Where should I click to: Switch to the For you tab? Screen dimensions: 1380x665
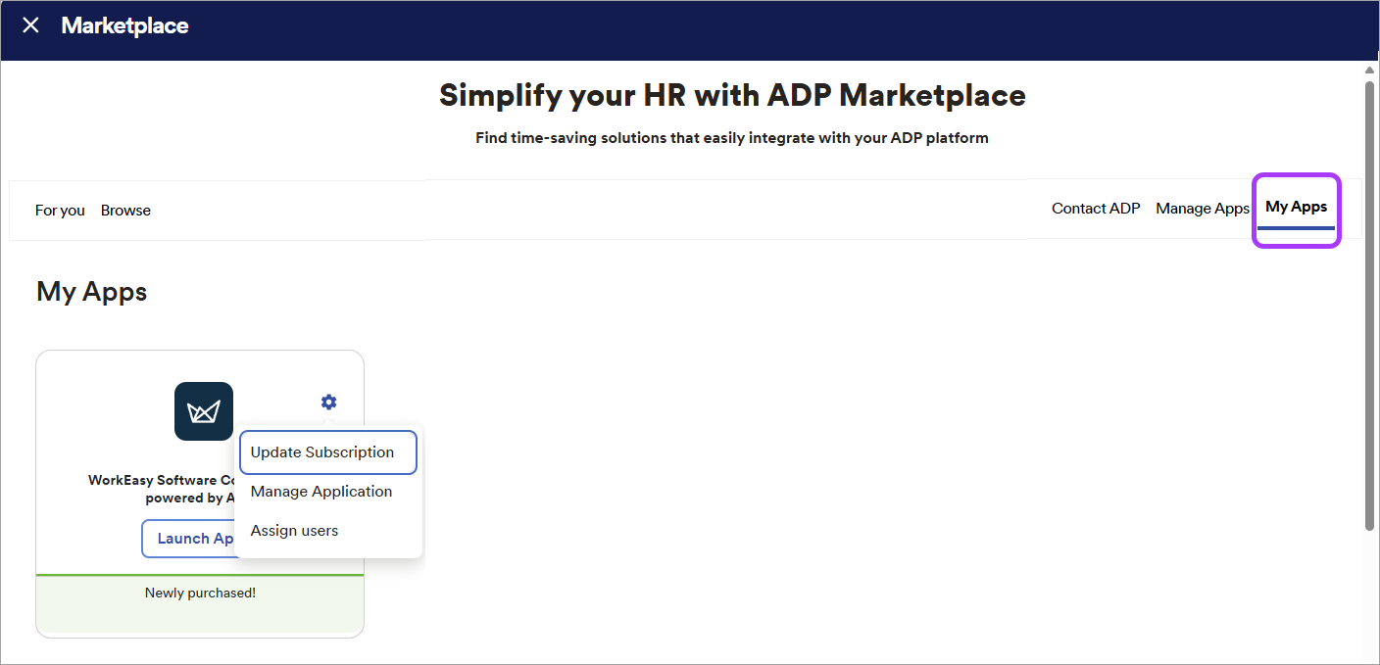tap(60, 211)
